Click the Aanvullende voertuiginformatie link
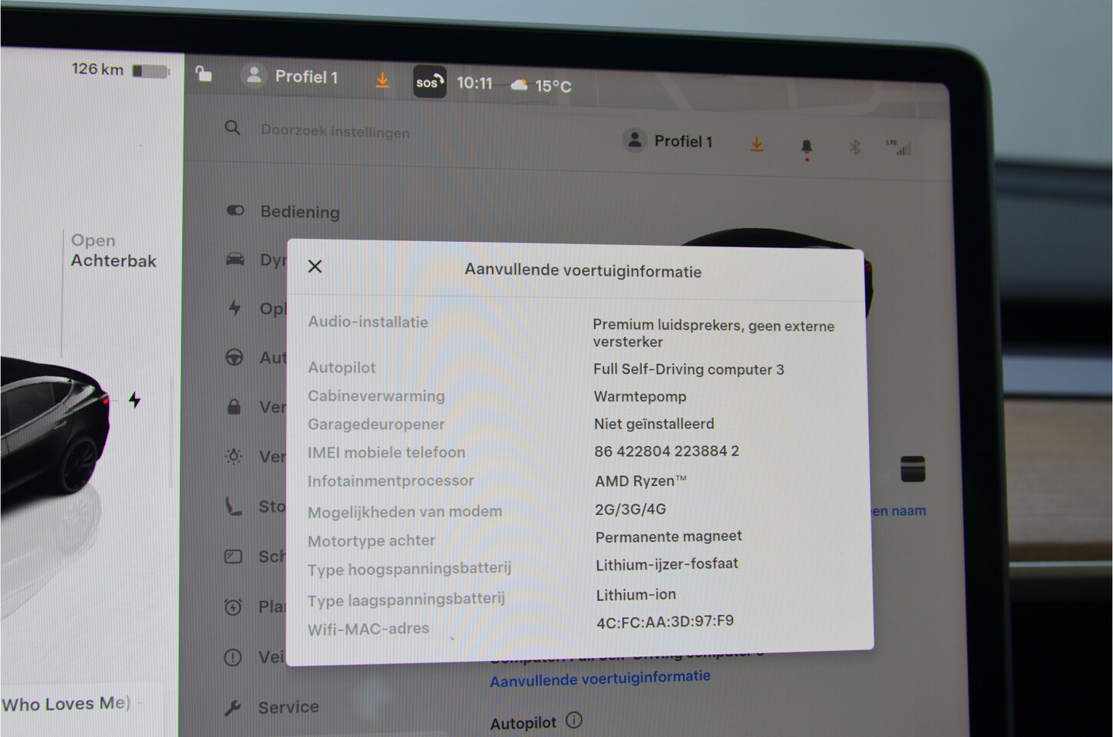Image resolution: width=1113 pixels, height=737 pixels. (600, 679)
